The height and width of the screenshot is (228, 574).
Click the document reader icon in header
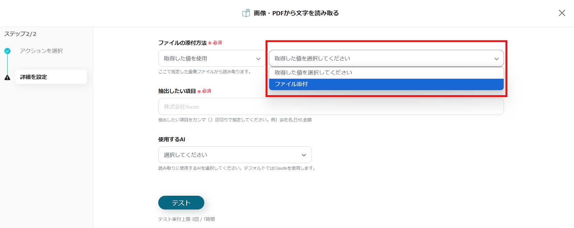click(246, 13)
